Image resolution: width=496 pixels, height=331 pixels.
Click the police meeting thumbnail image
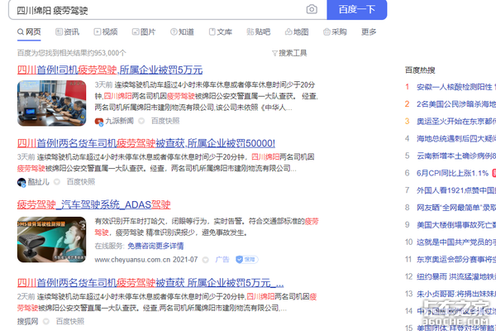click(51, 103)
